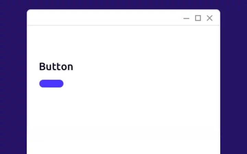Screen dimensions: 247x154
Task: Maximize the window using the square icon
Action: point(198,18)
